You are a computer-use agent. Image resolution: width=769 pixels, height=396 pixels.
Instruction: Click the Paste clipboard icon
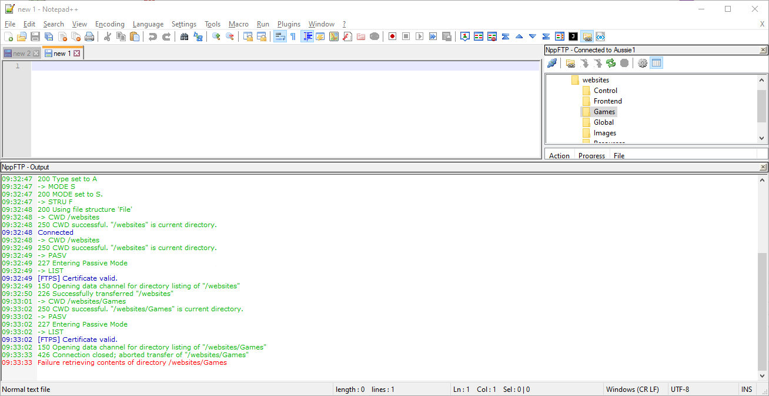135,36
